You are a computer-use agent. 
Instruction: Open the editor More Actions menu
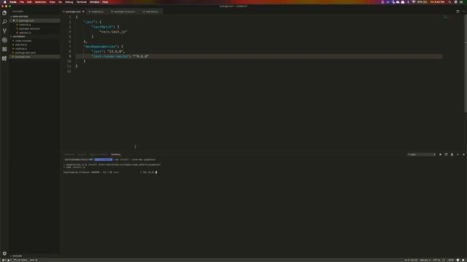click(463, 12)
